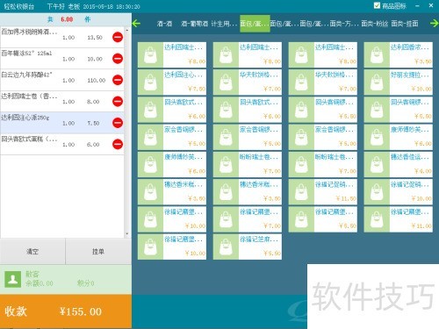Remove 白云边九年陈酿 item with red minus
This screenshot has height=329, width=439.
click(118, 80)
